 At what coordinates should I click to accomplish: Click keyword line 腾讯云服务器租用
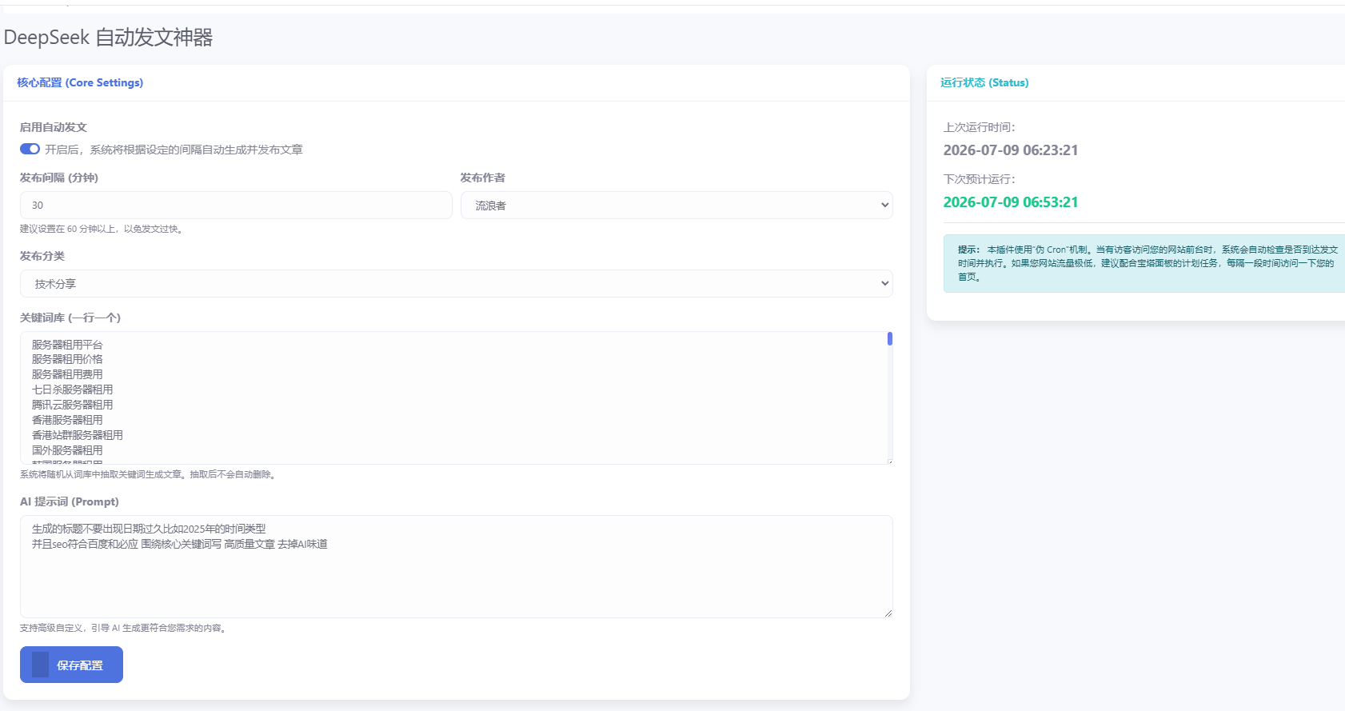point(73,405)
